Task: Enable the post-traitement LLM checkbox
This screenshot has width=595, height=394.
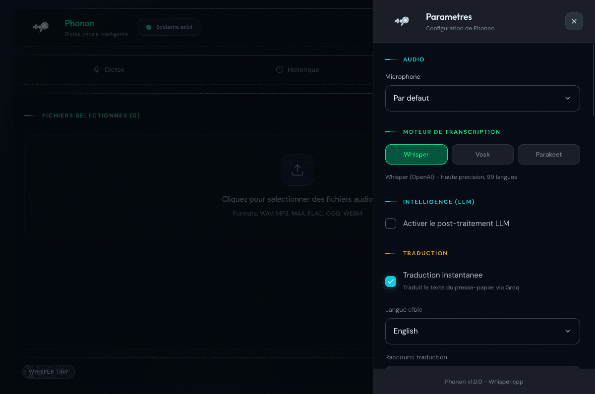Action: pos(391,224)
